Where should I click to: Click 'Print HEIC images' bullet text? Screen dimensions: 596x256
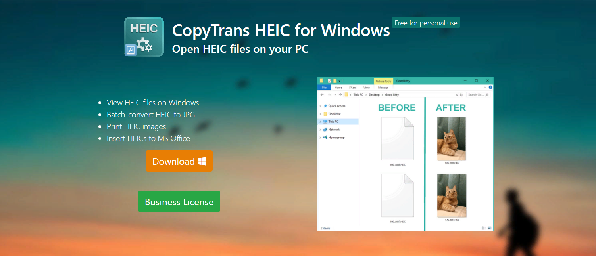(x=137, y=126)
